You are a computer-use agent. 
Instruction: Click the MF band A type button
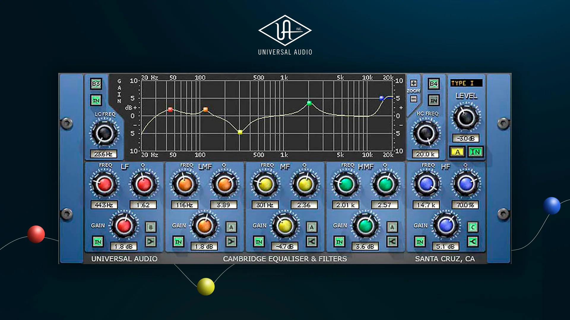[311, 227]
